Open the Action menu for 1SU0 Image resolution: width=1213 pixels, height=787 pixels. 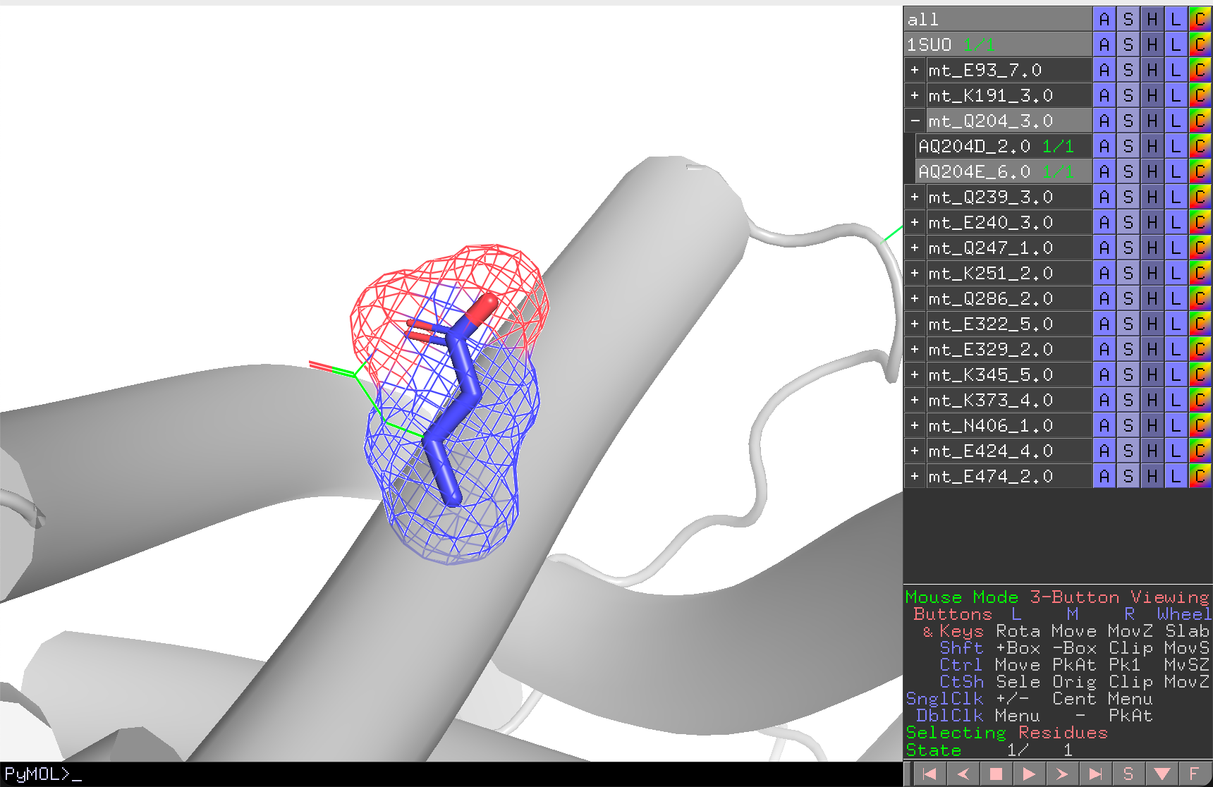click(x=1104, y=44)
